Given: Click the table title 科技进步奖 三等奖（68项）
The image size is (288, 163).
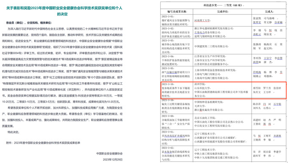Looking at the screenshot, I should pos(224,5).
